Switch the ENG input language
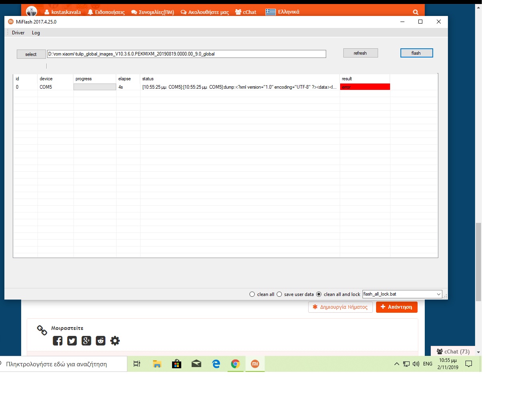 (x=428, y=364)
